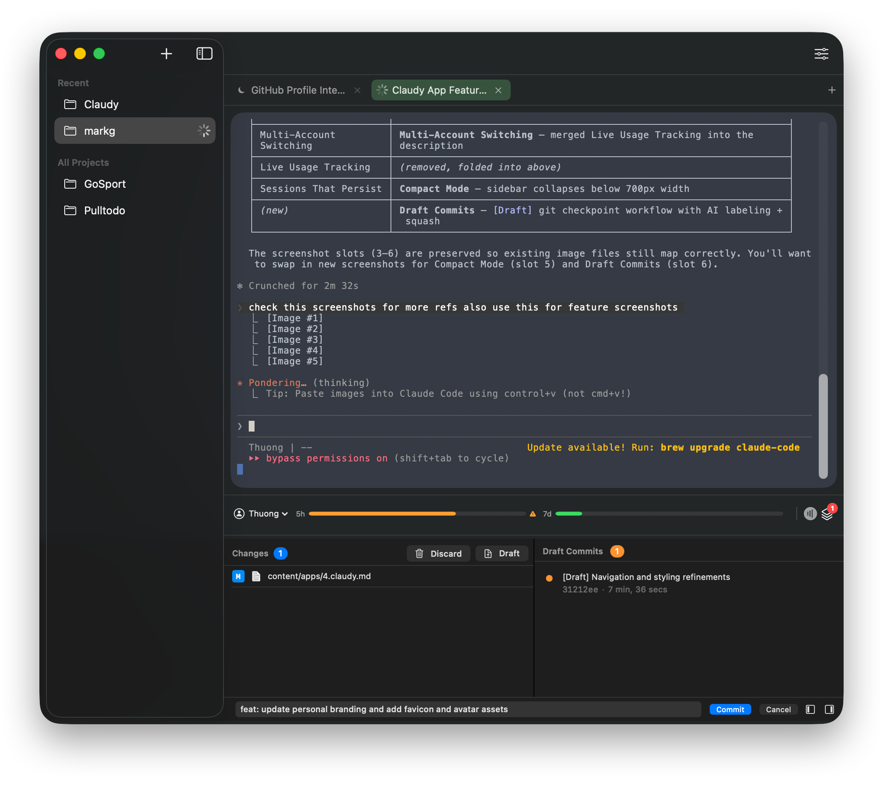The image size is (883, 786).
Task: Click the 5h usage progress bar
Action: [x=417, y=514]
